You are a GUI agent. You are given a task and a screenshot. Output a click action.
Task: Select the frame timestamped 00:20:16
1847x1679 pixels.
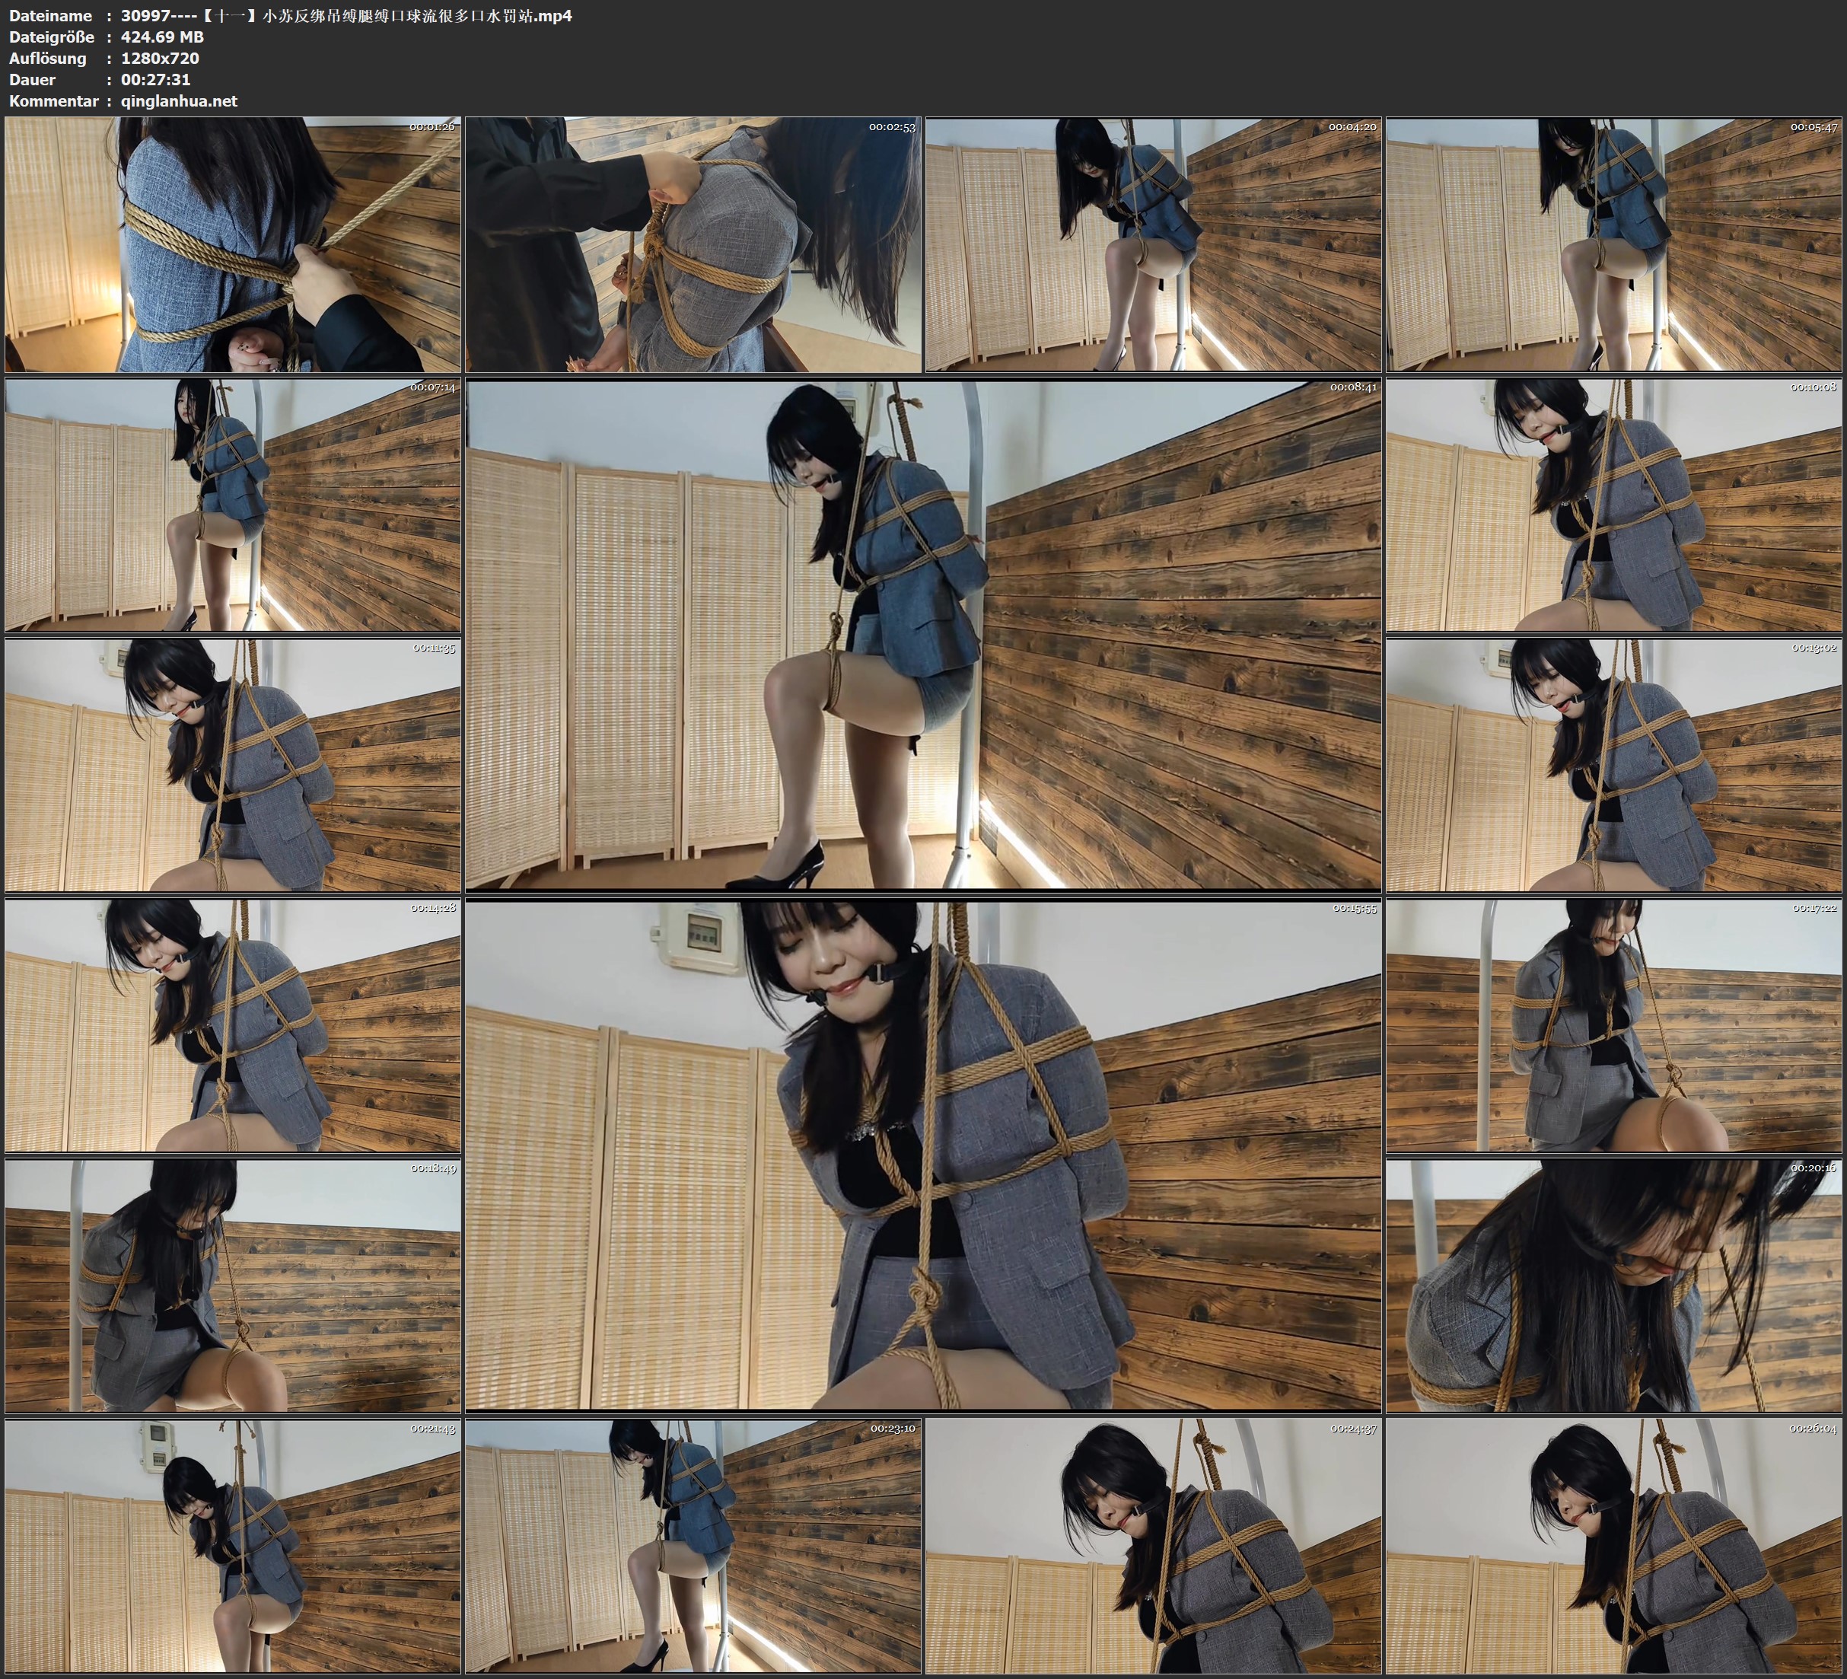[x=1614, y=1286]
